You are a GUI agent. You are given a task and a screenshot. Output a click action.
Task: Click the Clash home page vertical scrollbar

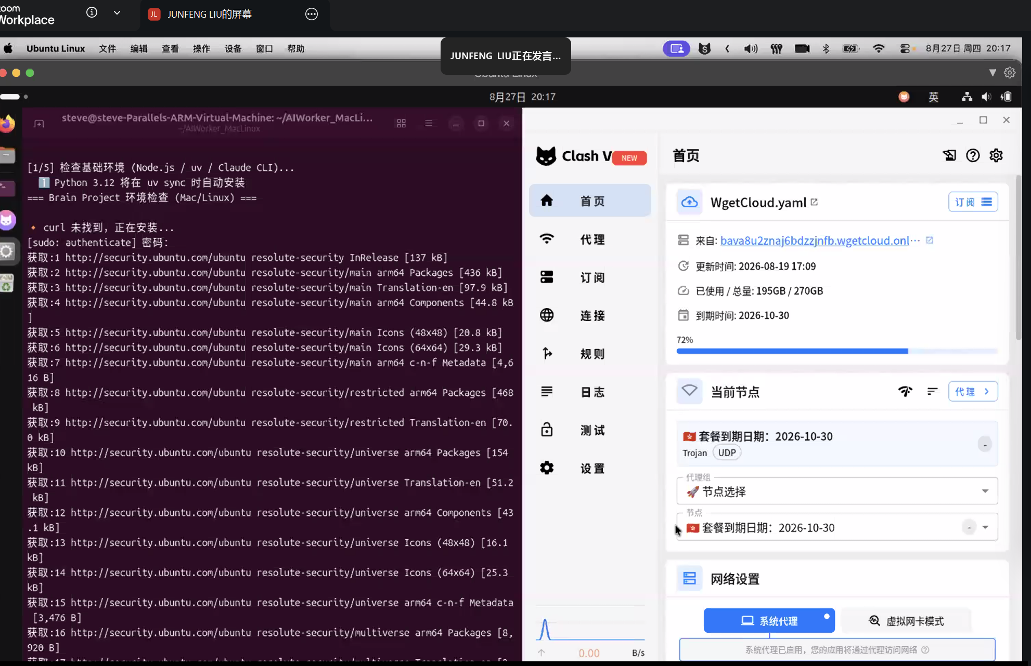pos(1018,258)
